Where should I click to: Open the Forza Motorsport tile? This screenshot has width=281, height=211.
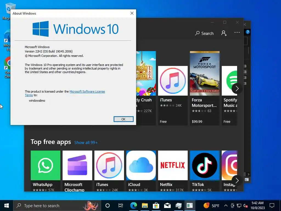click(x=205, y=88)
